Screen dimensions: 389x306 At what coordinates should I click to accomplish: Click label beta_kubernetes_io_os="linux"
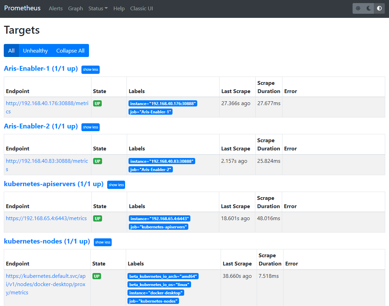click(159, 285)
